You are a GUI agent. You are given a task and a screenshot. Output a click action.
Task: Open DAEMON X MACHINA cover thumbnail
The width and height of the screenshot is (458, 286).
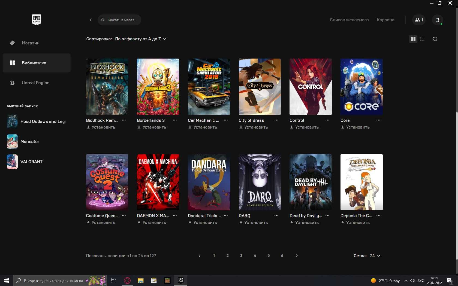click(x=158, y=182)
